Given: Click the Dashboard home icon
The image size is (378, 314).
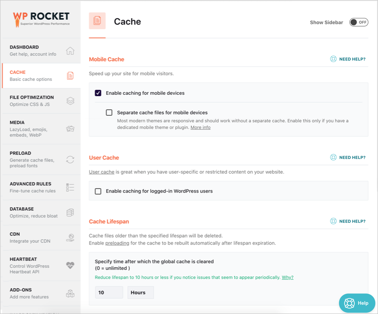Looking at the screenshot, I should click(x=70, y=51).
